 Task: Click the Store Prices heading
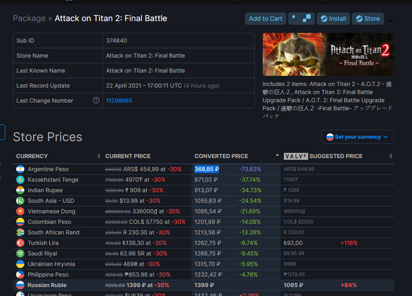[47, 137]
